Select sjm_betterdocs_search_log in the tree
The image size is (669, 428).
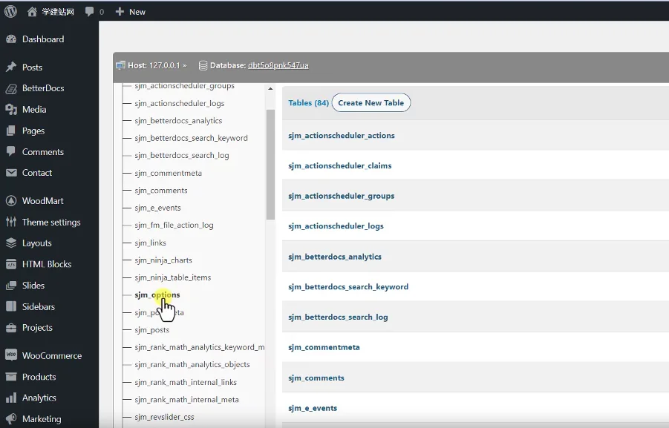click(x=182, y=155)
